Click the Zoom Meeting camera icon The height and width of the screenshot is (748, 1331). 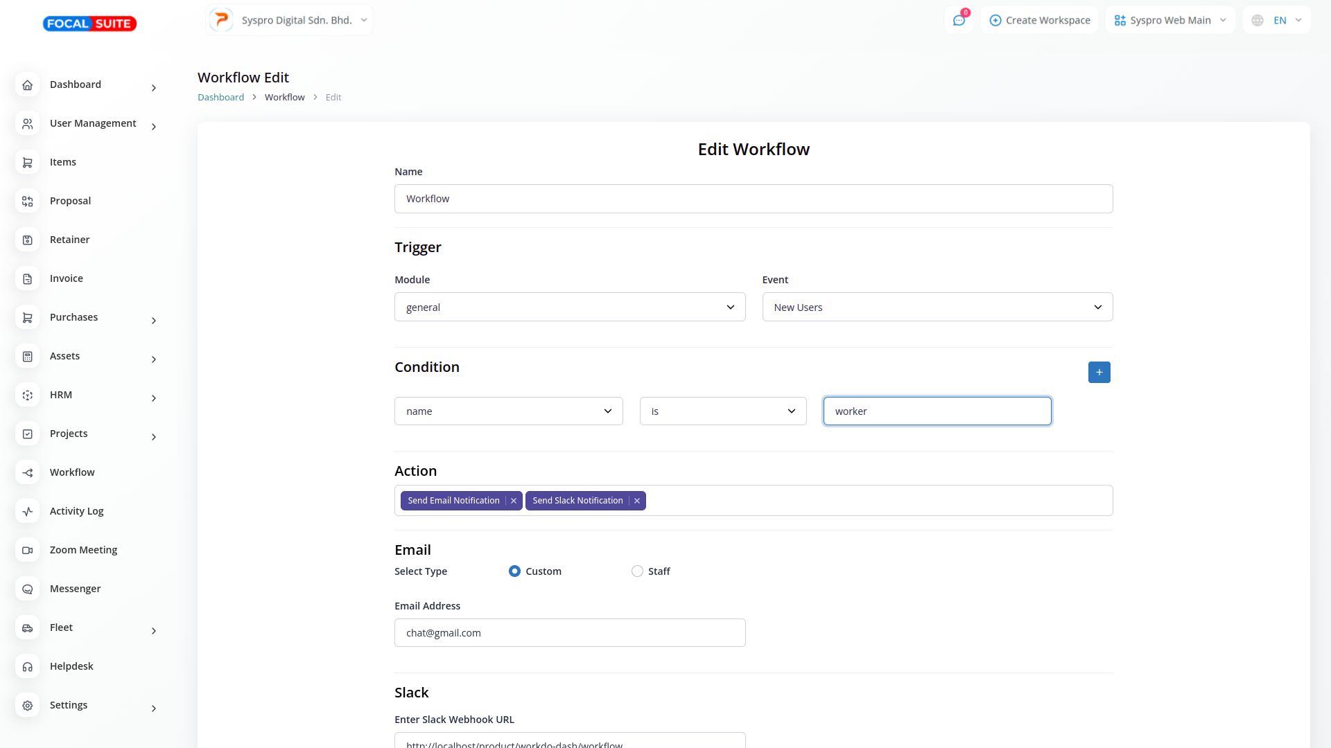(28, 550)
